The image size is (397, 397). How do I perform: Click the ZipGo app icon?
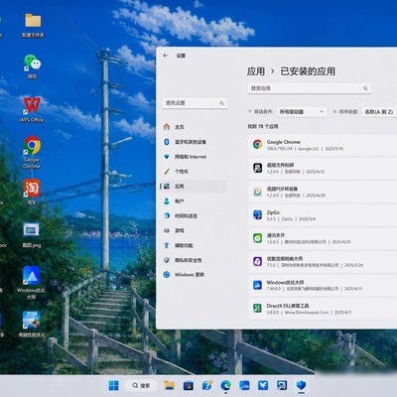pos(257,214)
